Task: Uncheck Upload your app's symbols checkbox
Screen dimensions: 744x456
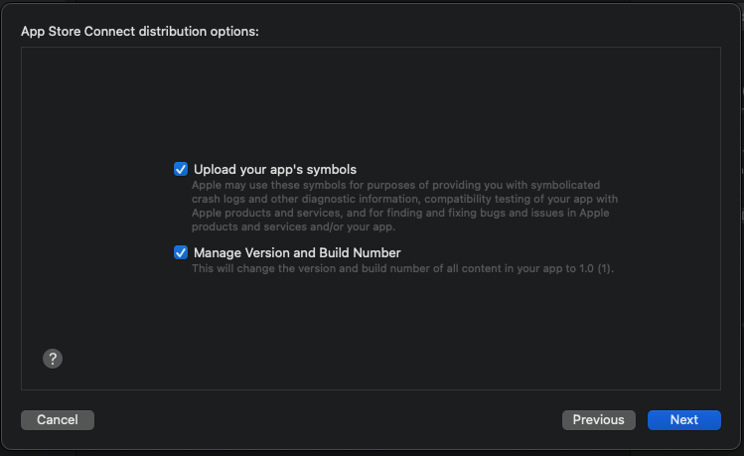Action: pyautogui.click(x=181, y=169)
